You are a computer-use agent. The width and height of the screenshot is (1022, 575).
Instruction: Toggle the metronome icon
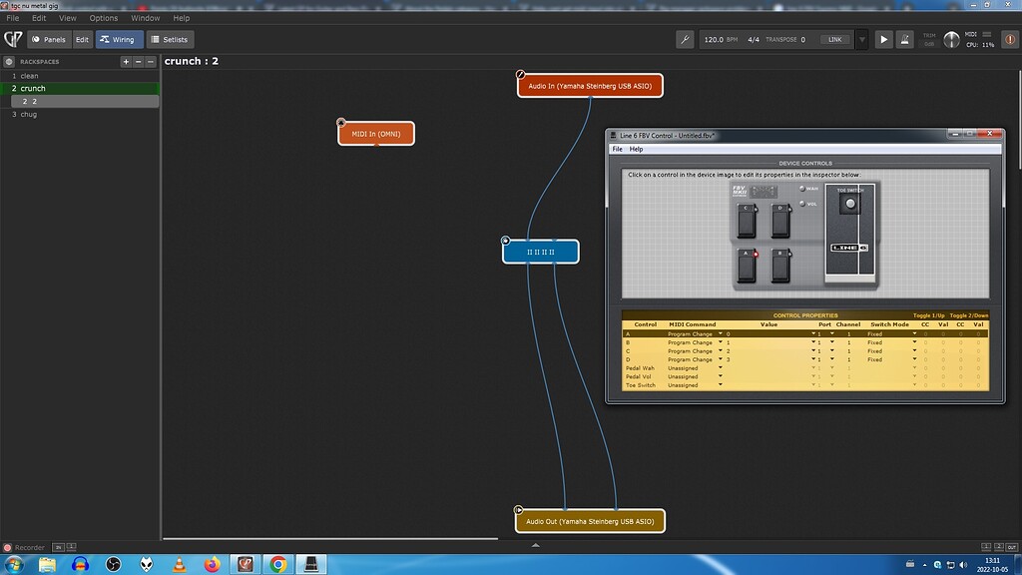tap(904, 39)
